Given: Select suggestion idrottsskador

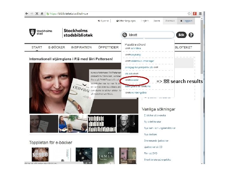Looking at the screenshot, I should [132, 80].
